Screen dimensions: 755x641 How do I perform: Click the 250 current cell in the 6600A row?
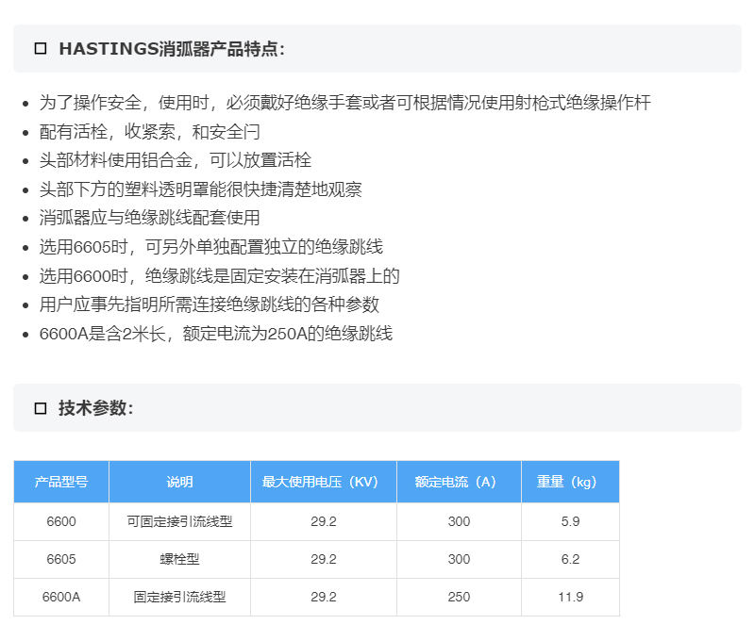coord(459,598)
